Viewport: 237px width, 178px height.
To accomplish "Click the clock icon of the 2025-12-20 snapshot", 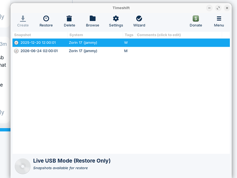I will [16, 43].
